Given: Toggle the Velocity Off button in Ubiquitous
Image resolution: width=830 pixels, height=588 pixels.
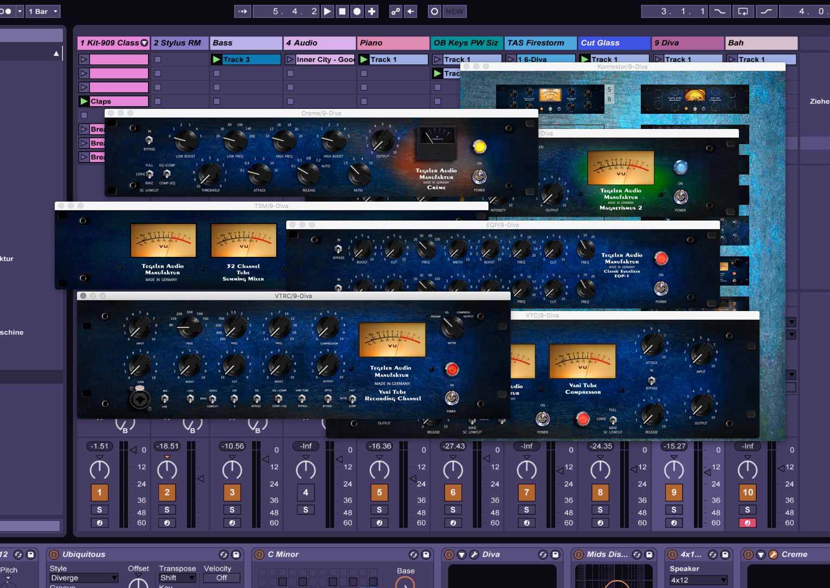Looking at the screenshot, I should tap(222, 578).
